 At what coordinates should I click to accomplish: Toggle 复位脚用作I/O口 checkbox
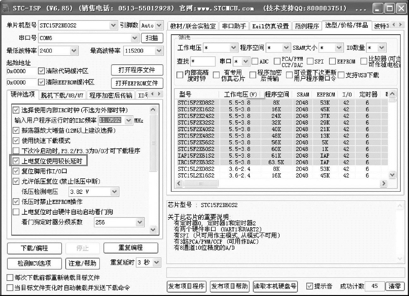point(16,171)
